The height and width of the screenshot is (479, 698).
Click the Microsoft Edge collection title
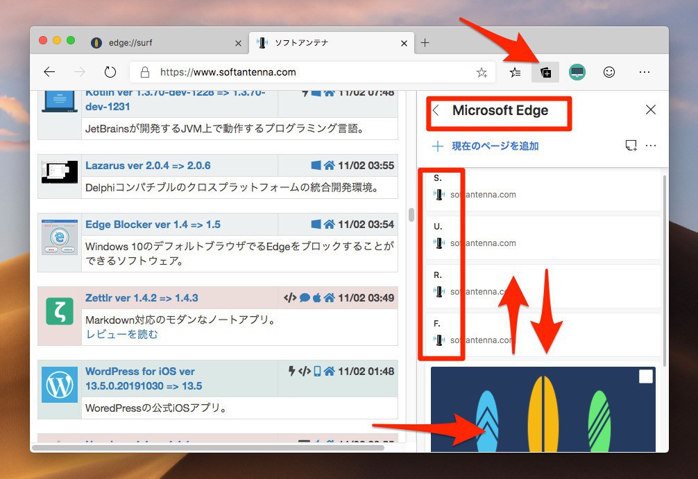(500, 110)
